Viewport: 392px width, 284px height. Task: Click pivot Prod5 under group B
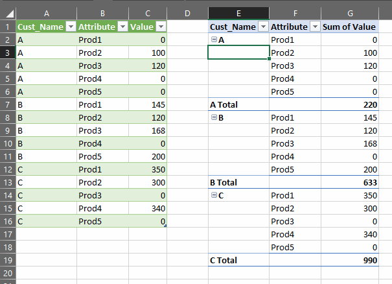point(295,169)
